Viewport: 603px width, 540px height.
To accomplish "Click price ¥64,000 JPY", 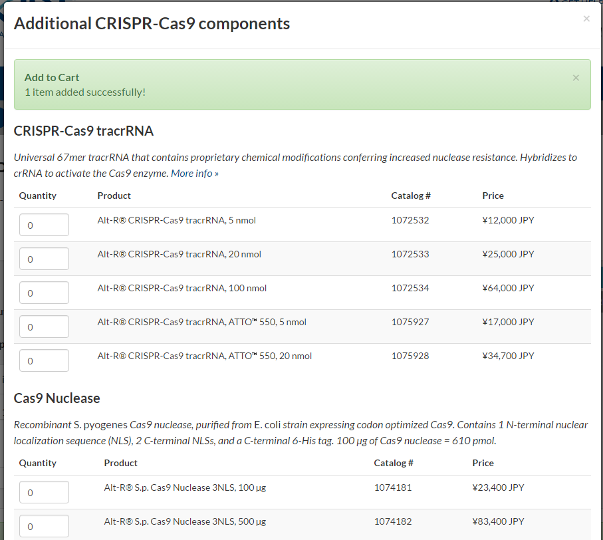I will [508, 288].
